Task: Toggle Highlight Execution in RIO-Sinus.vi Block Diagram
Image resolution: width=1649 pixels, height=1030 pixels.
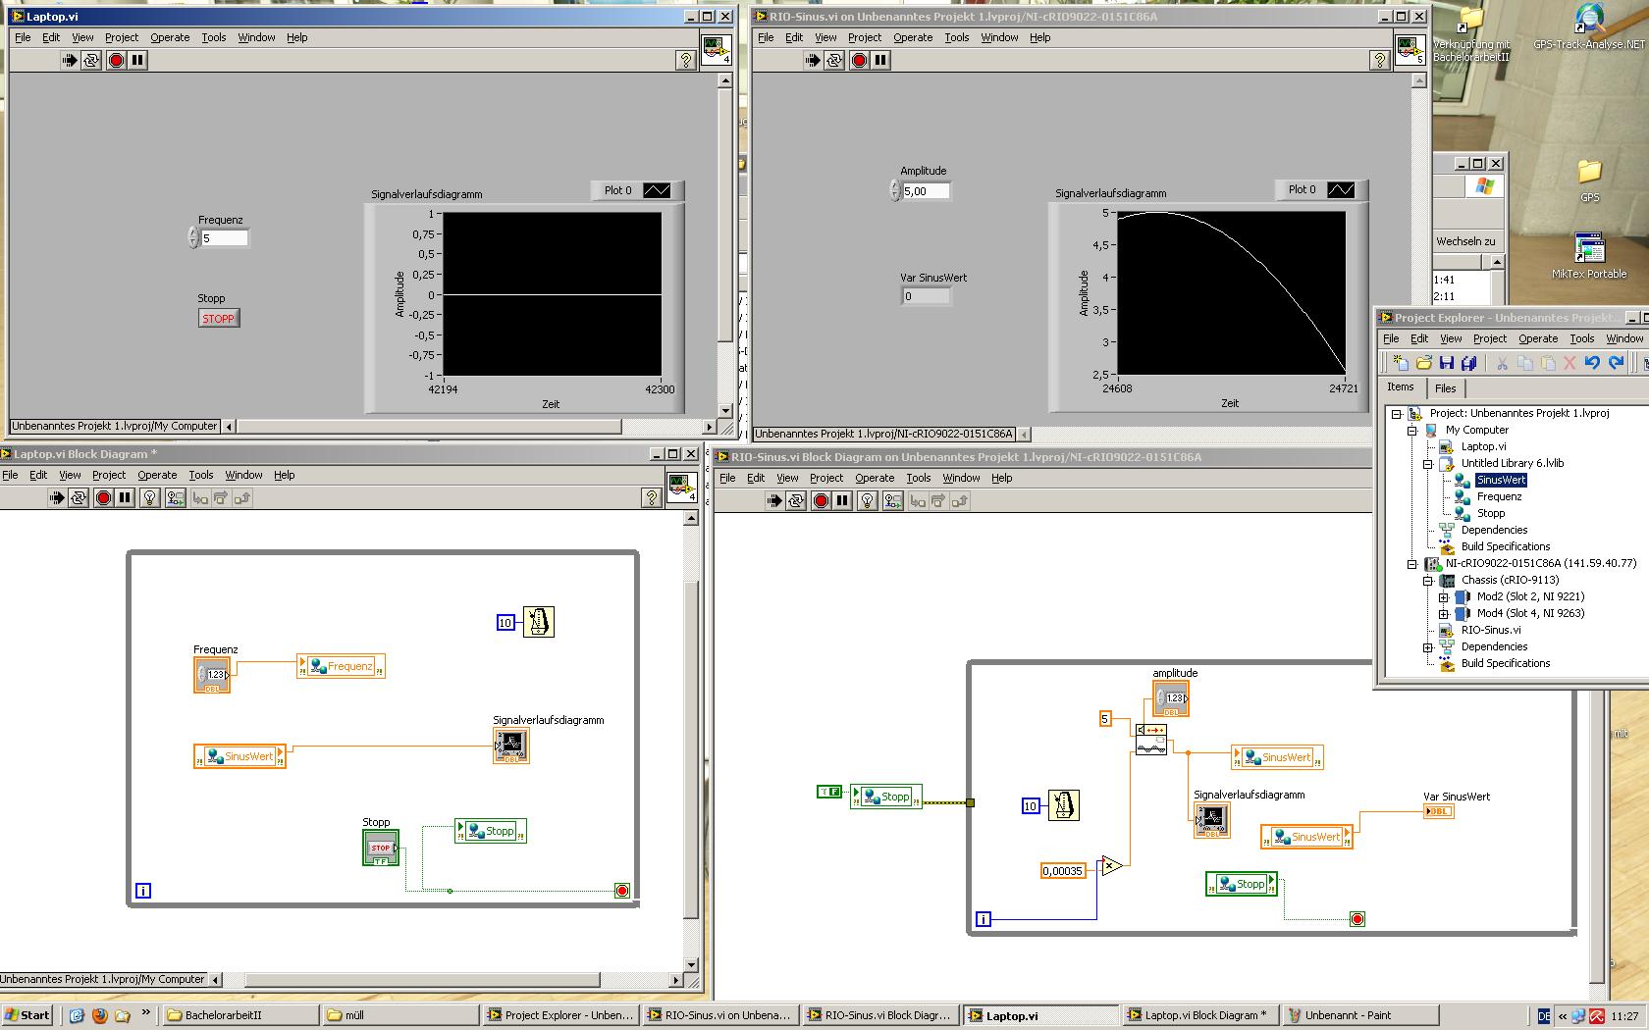Action: pos(868,501)
